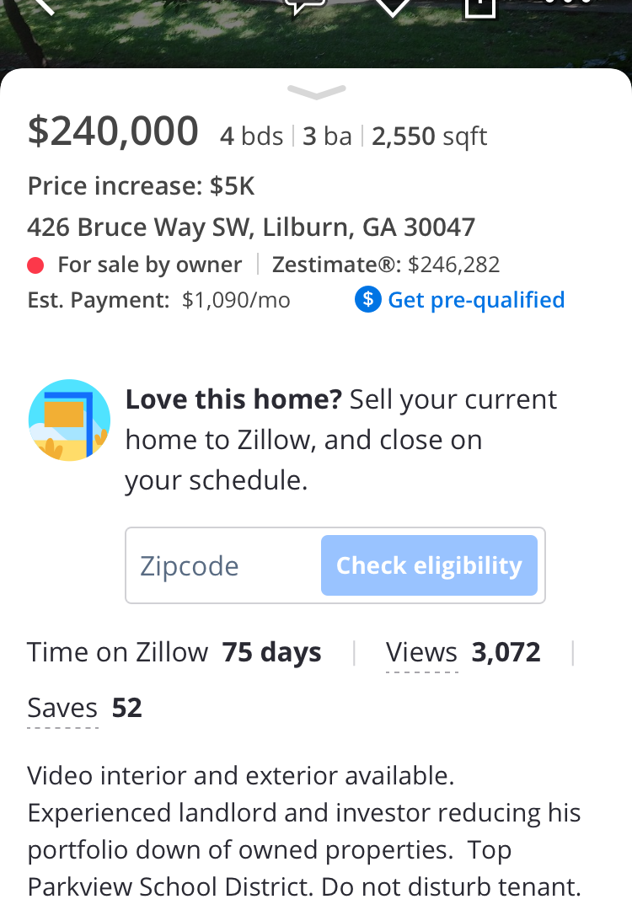Focus the Zipcode input field
The image size is (632, 910).
click(223, 565)
